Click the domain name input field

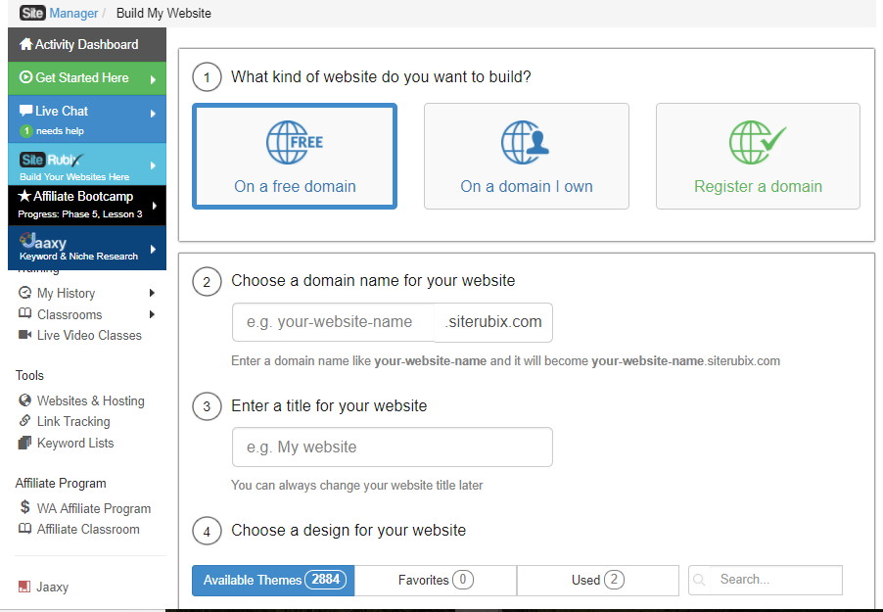[334, 322]
